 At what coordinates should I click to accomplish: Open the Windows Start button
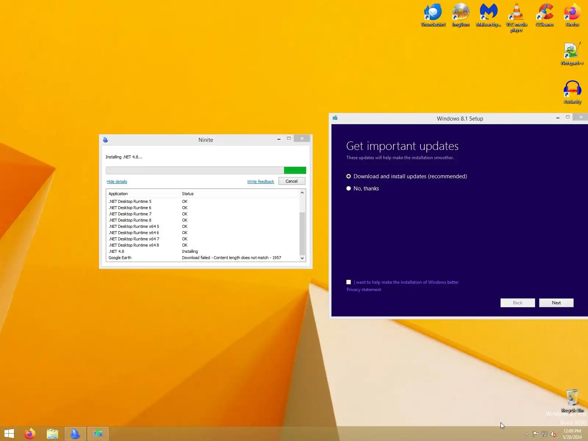pyautogui.click(x=9, y=434)
